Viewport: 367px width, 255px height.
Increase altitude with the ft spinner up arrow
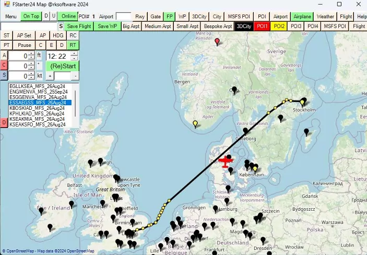32,53
